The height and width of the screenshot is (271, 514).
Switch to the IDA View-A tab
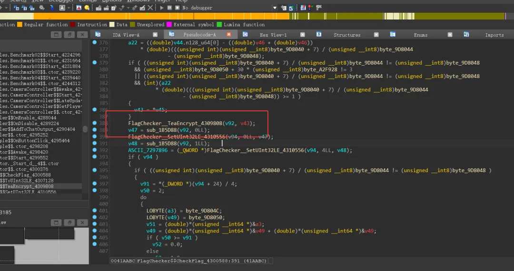coord(126,35)
